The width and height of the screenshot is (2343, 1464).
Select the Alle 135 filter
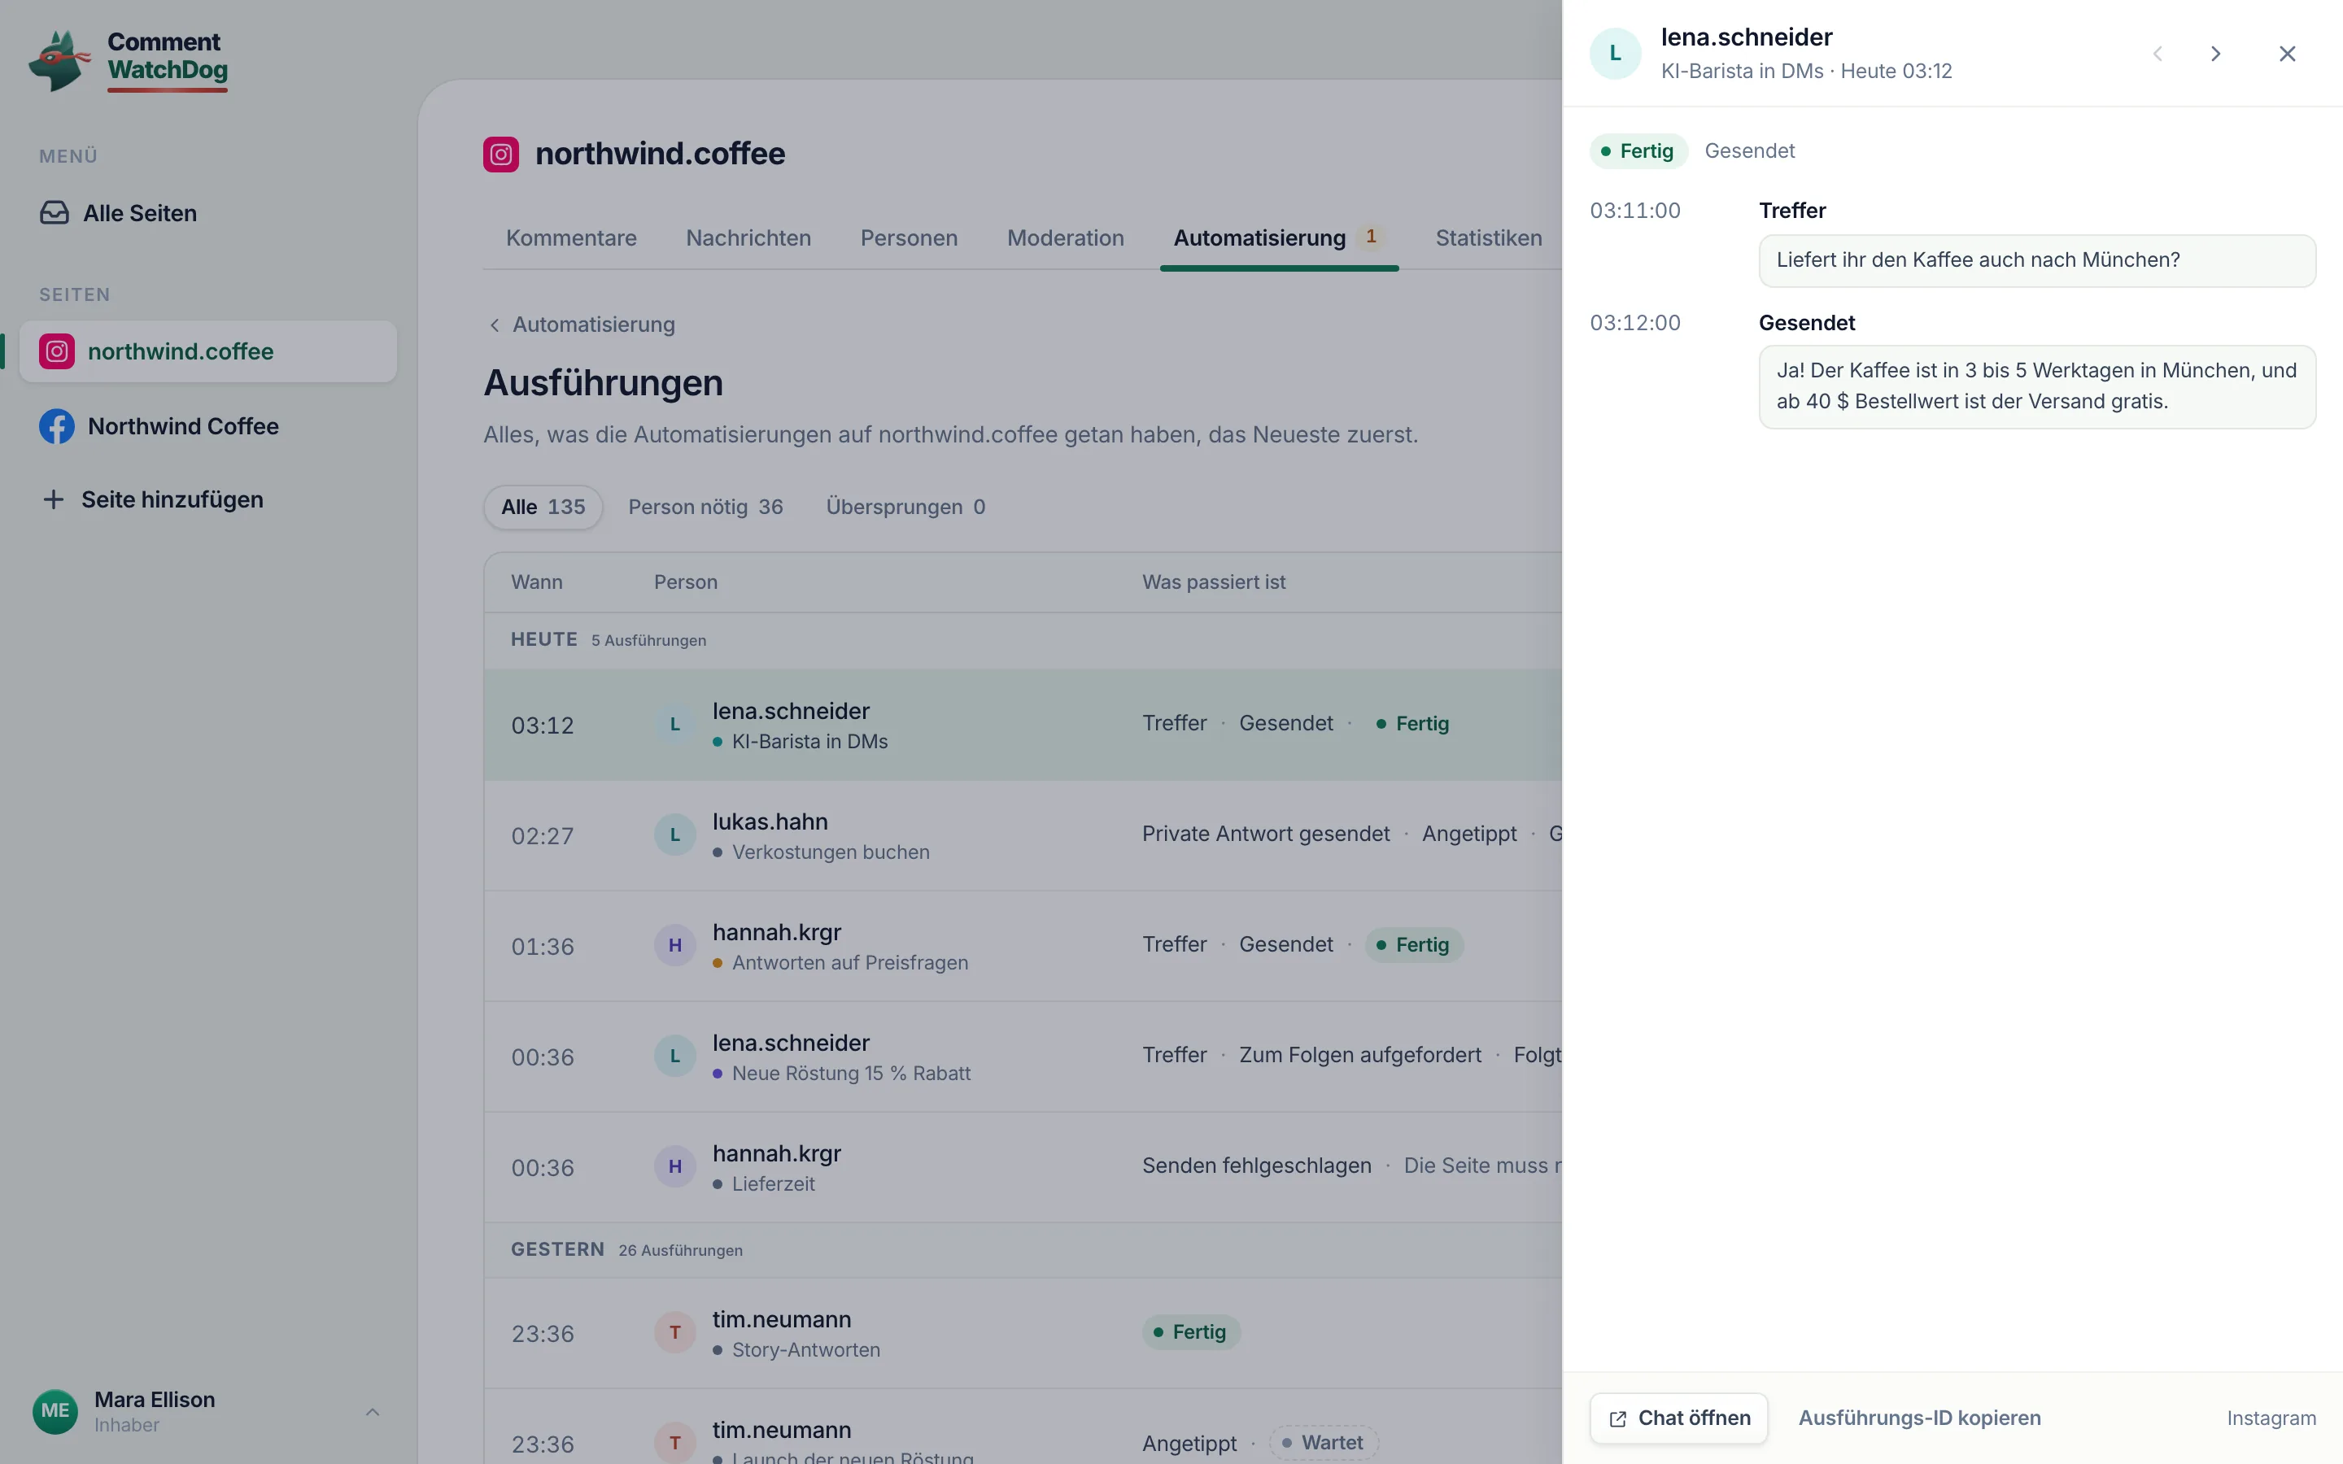543,508
